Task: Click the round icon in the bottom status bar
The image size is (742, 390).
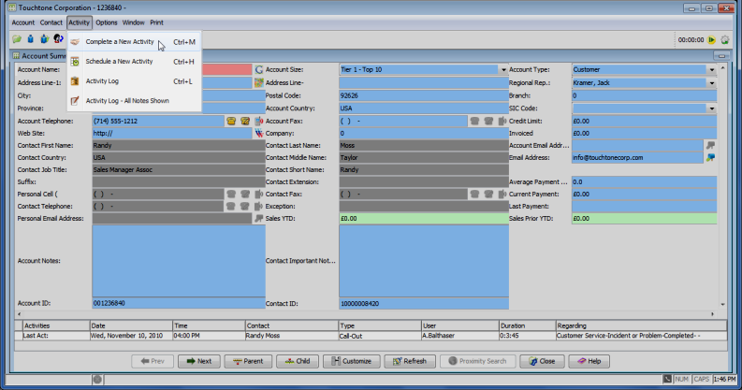Action: coord(97,379)
